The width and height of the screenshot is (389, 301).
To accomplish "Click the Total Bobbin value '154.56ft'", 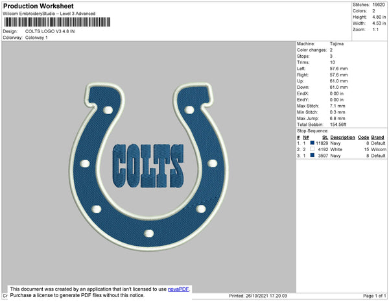I will coord(338,125).
